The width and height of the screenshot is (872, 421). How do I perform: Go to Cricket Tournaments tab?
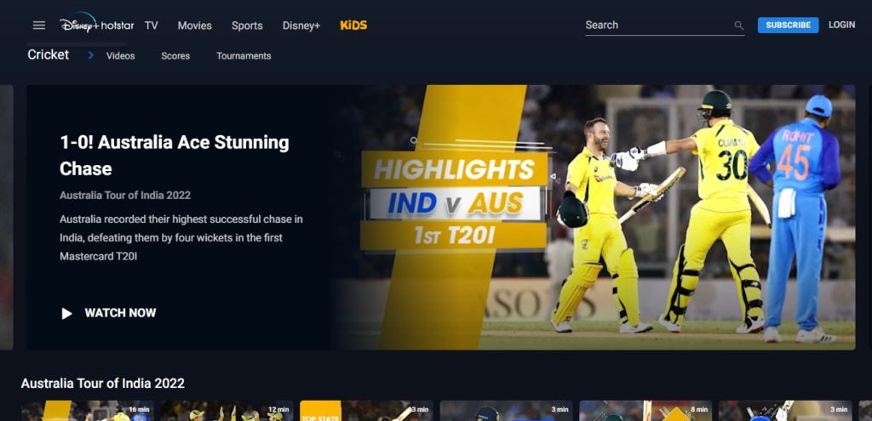244,56
